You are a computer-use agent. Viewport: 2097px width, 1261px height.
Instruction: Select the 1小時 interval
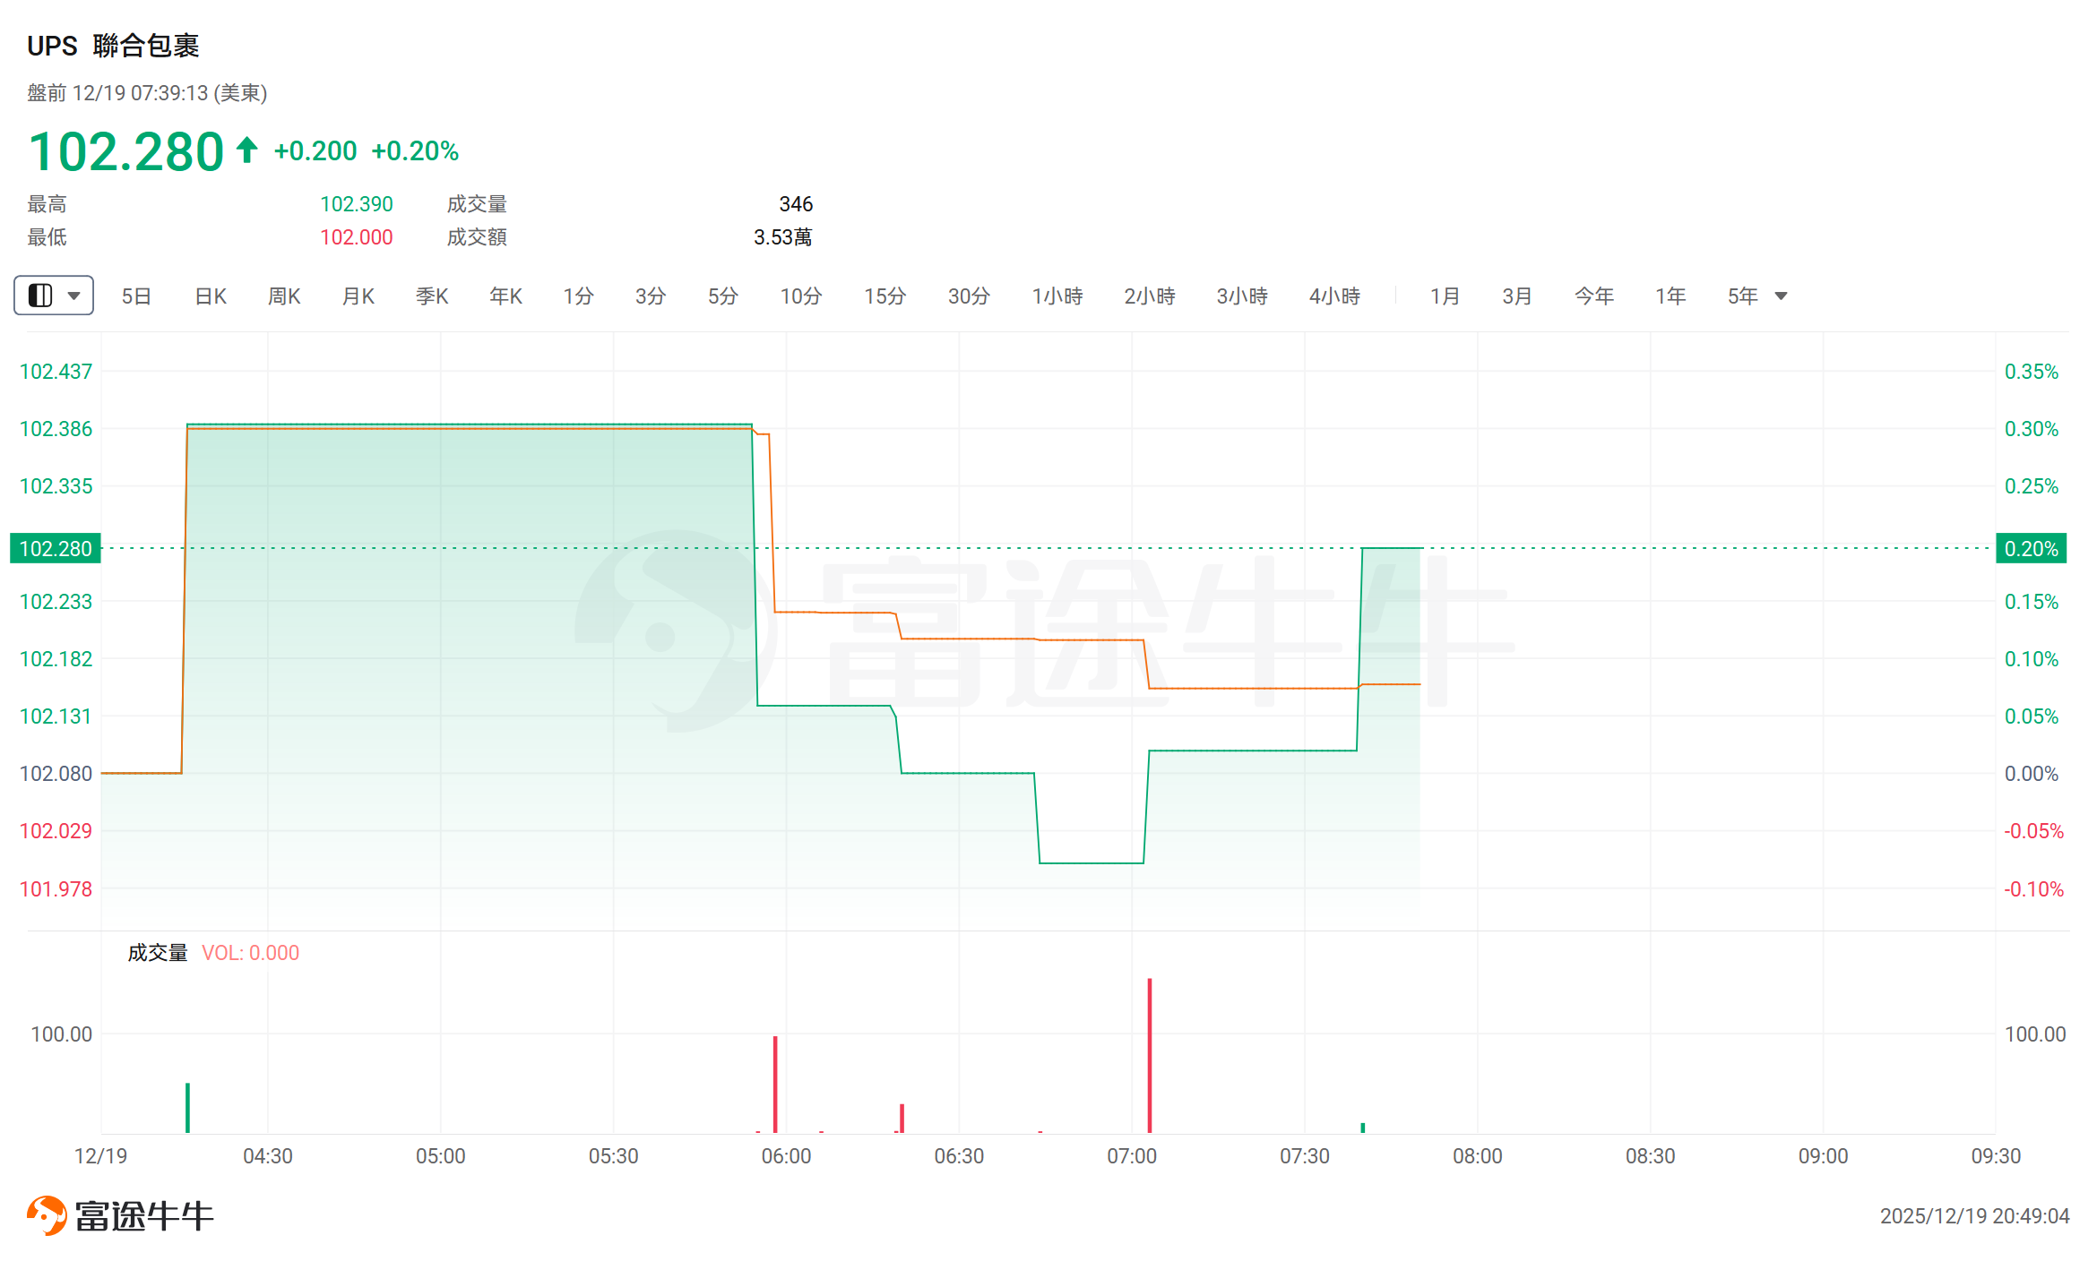1057,296
